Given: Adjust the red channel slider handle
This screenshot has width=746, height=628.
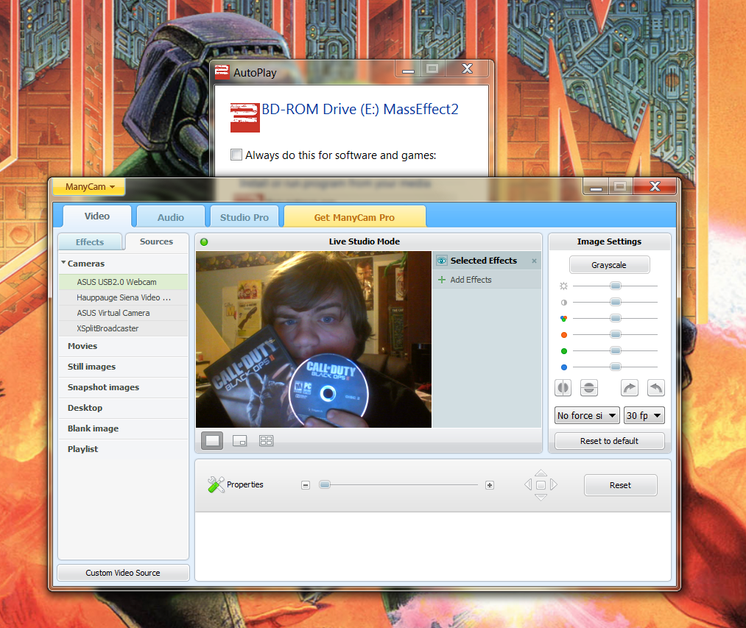Looking at the screenshot, I should click(615, 334).
